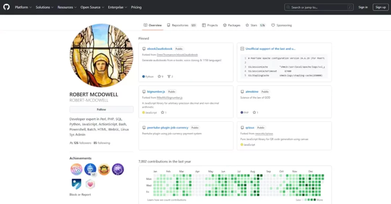Expand the Solutions dropdown menu
The width and height of the screenshot is (391, 204).
click(x=45, y=7)
